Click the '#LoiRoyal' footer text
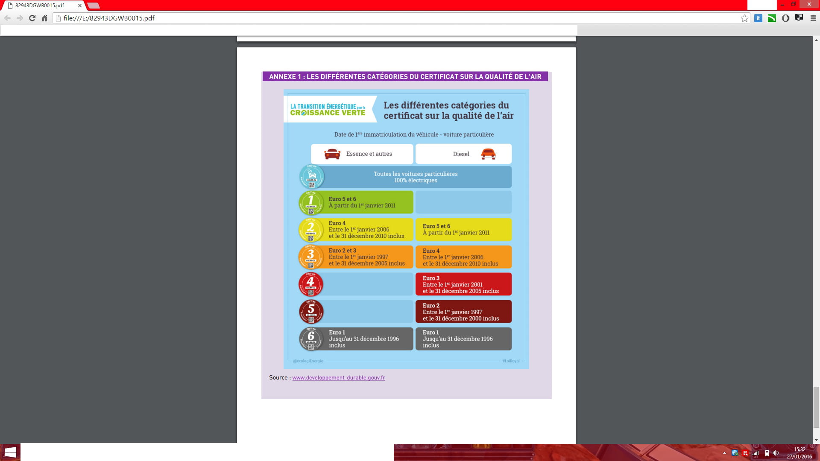Image resolution: width=820 pixels, height=461 pixels. click(511, 361)
